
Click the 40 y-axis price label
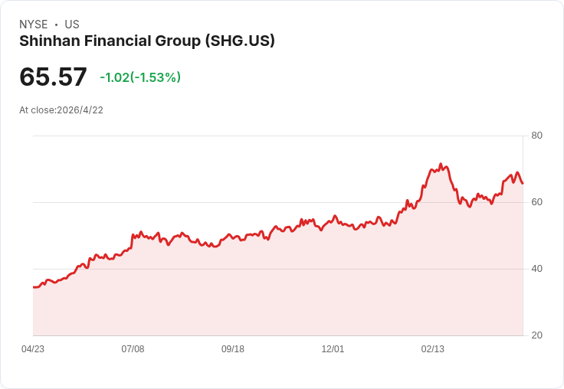[536, 269]
